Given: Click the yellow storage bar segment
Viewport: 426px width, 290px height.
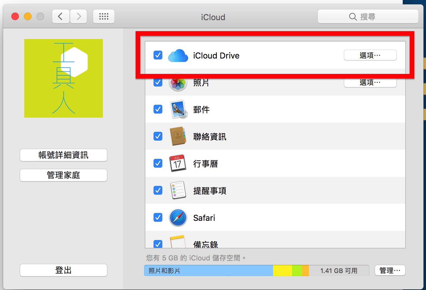Looking at the screenshot, I should pyautogui.click(x=283, y=270).
